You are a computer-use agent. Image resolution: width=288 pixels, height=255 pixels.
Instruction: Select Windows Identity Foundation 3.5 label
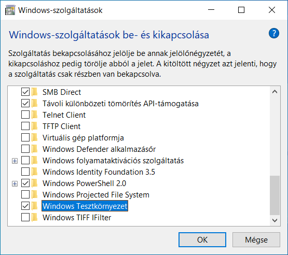tap(99, 172)
